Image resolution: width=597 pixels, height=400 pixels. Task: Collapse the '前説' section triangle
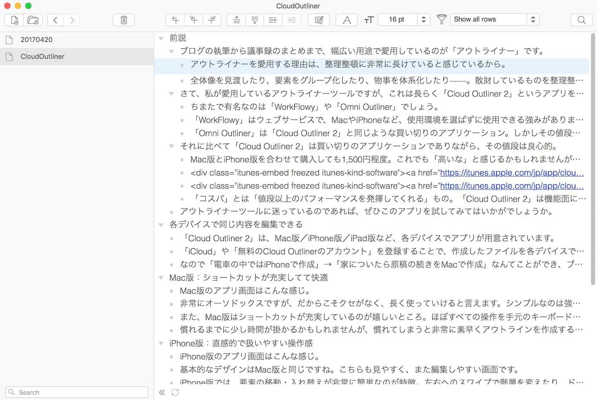point(161,38)
